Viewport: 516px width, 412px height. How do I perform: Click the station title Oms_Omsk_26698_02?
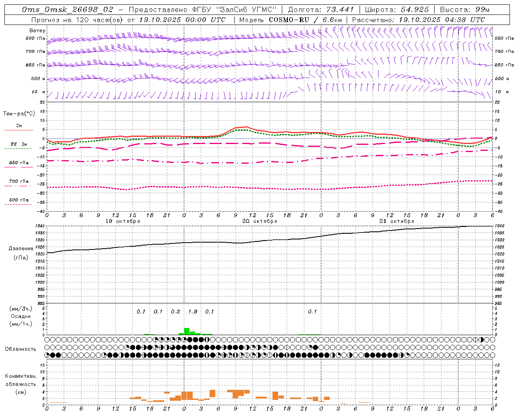point(68,10)
